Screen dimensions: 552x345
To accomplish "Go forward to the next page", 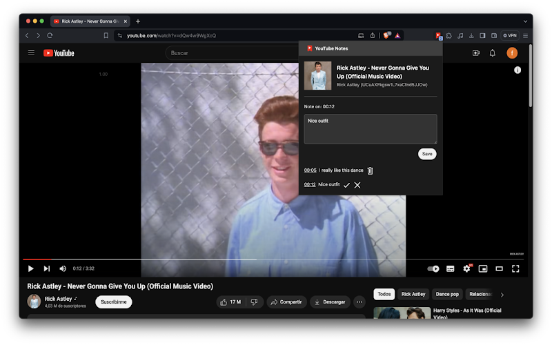I will pos(39,36).
